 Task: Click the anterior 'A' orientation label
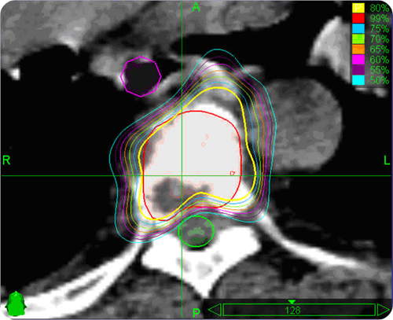pos(196,8)
